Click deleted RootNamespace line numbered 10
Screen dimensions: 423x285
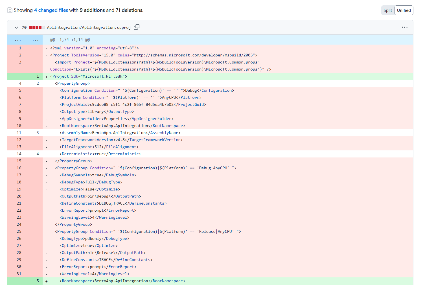[228, 126]
